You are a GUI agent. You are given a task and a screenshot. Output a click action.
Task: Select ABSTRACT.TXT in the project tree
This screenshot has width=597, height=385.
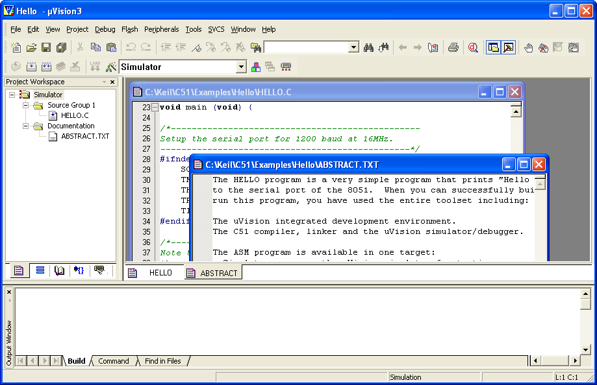(85, 136)
